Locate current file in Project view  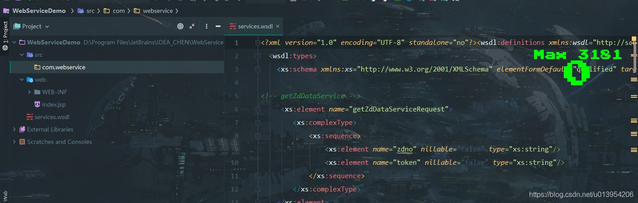pyautogui.click(x=180, y=26)
